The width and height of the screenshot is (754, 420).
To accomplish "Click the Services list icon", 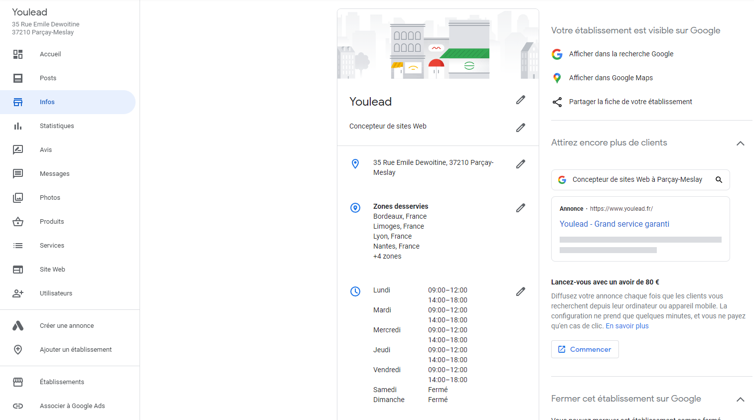I will (x=18, y=246).
